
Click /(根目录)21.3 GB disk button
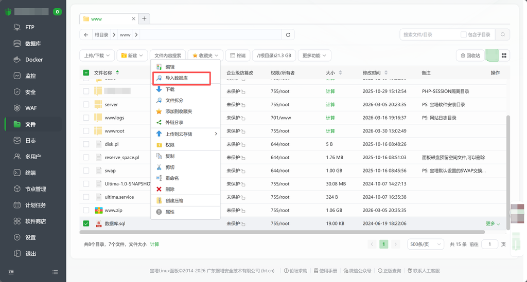tap(274, 55)
